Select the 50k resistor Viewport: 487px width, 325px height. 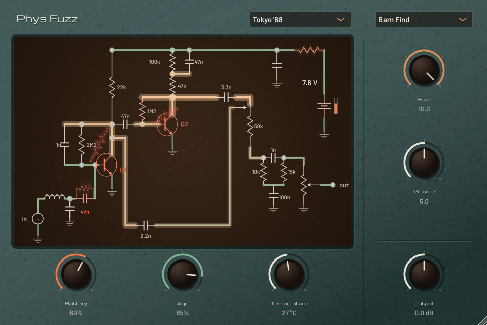250,126
